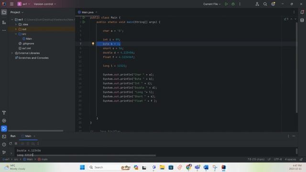Run the current file with green play button
The image size is (306, 172).
[x=226, y=4]
